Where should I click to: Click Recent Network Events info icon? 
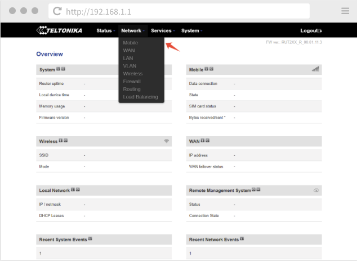(242, 238)
